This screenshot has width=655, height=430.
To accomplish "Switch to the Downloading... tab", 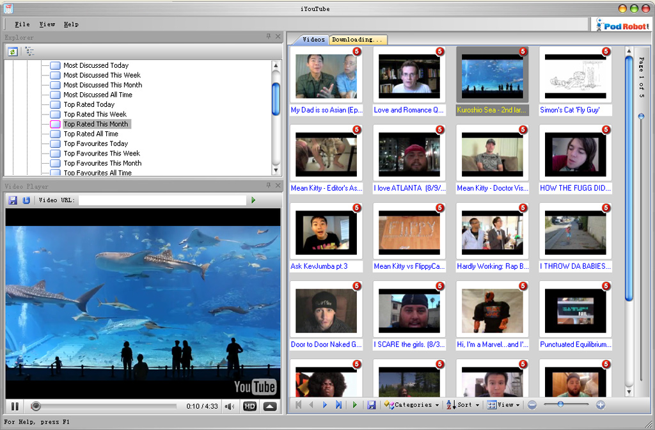I will click(357, 40).
